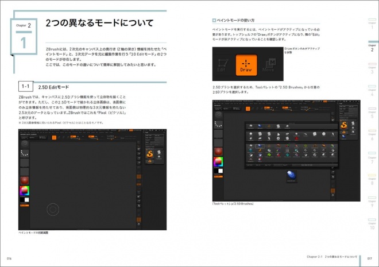Click orange Draw shelf button in right screenshot

coord(248,109)
